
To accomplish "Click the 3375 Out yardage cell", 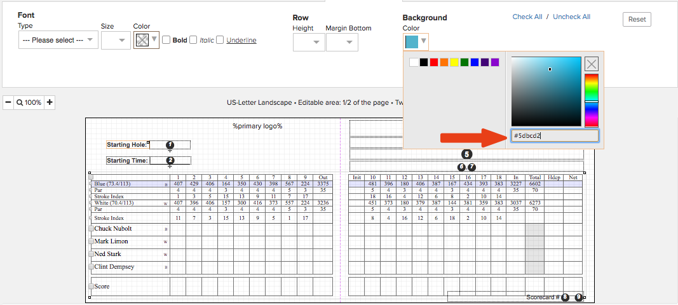I will click(x=323, y=184).
